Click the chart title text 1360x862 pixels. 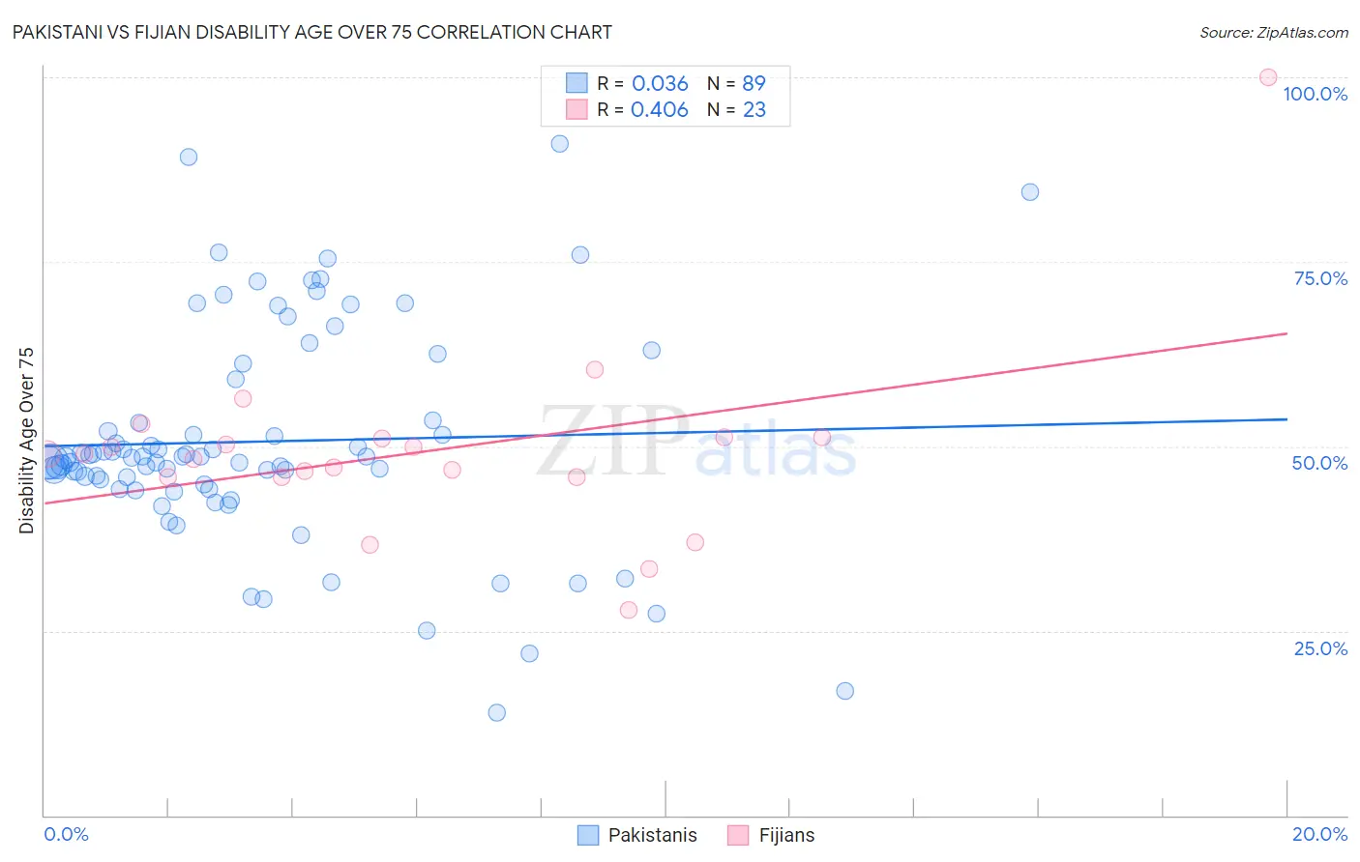[x=312, y=32]
